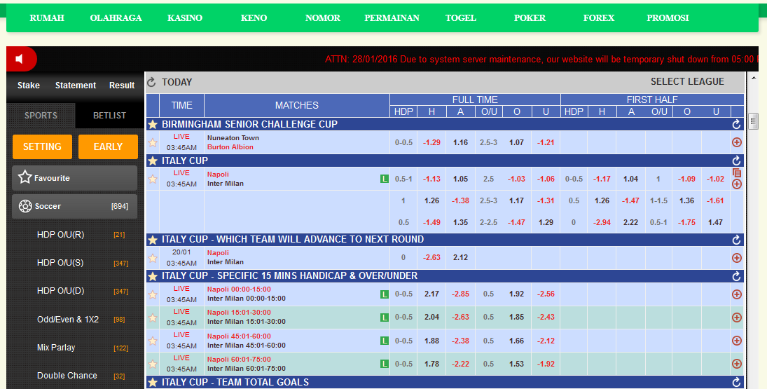Open more bets for Nuneaton Town match
Screen dimensions: 767x389
[x=737, y=142]
